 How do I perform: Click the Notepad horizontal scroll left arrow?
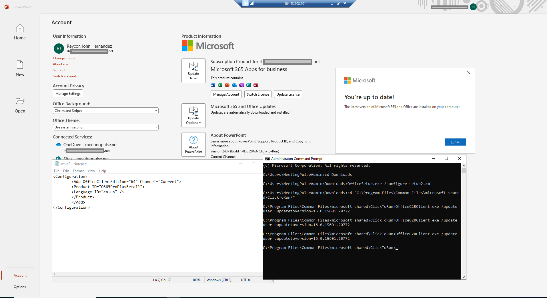point(54,274)
